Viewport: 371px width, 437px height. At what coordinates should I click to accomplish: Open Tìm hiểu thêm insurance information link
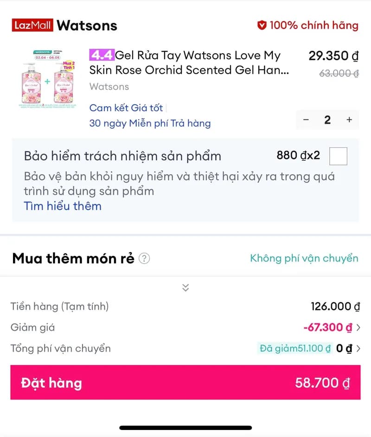coord(62,206)
